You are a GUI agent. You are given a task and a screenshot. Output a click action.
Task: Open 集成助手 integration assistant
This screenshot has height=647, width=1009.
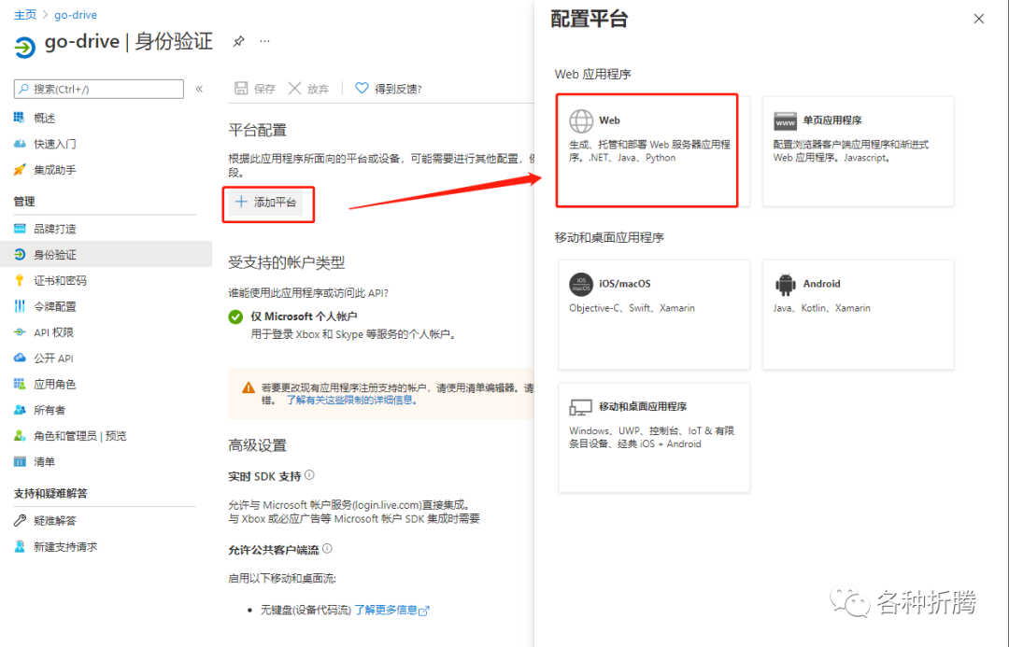[x=55, y=170]
